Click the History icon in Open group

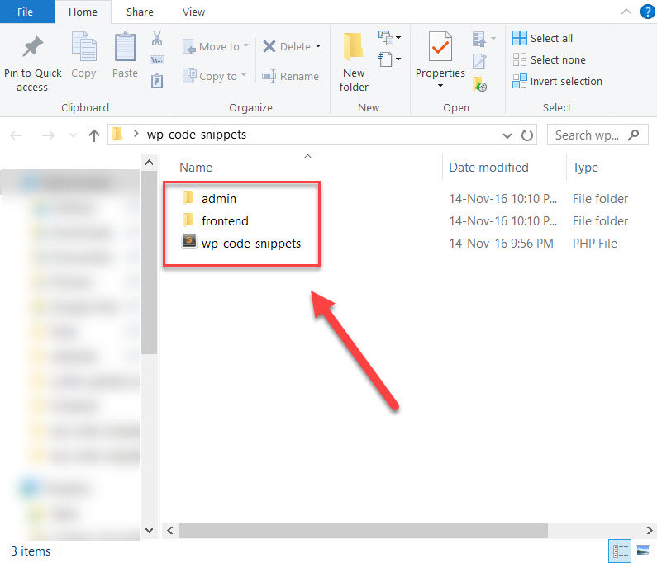click(479, 84)
